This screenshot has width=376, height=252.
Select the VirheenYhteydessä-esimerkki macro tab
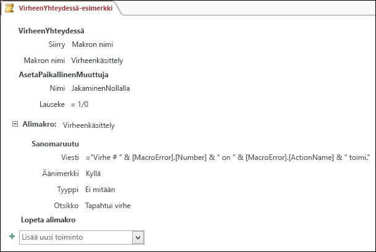[61, 8]
